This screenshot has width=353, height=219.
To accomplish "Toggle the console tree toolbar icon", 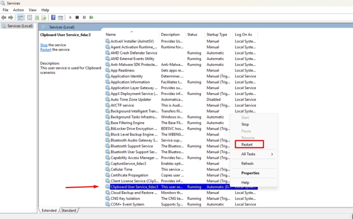I will pos(20,18).
